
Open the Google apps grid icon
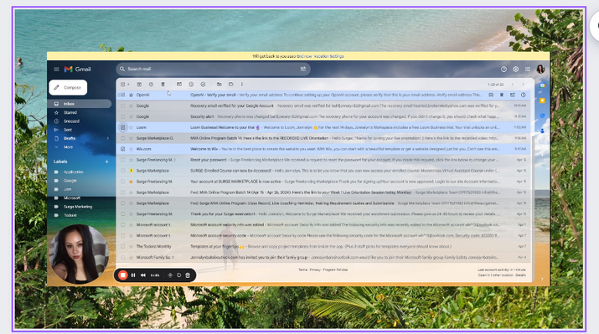(x=528, y=69)
